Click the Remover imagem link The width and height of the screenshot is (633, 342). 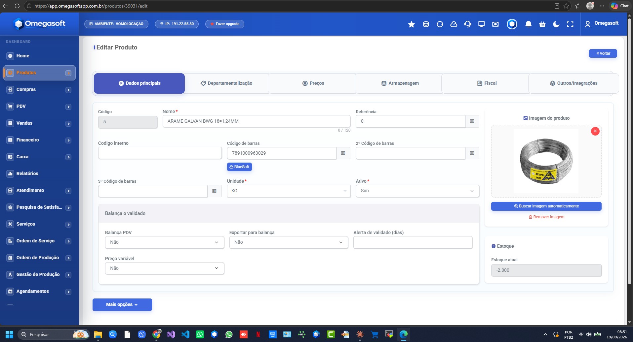tap(546, 217)
